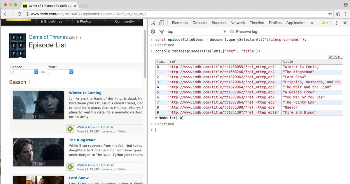Click the Game of Thrones poster thumbnail
The height and width of the screenshot is (184, 350).
coord(17,46)
